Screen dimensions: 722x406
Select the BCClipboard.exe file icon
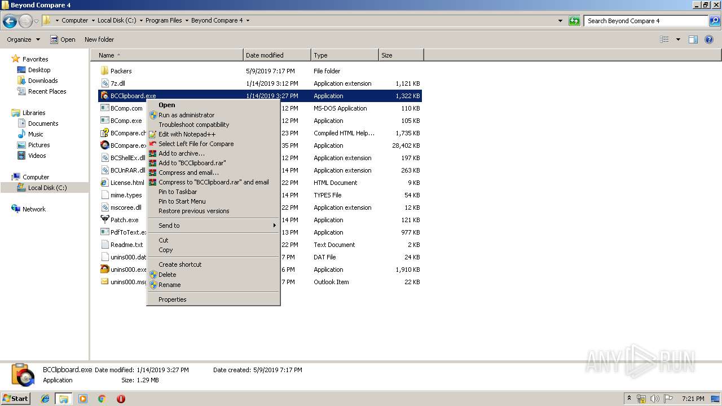click(x=104, y=96)
